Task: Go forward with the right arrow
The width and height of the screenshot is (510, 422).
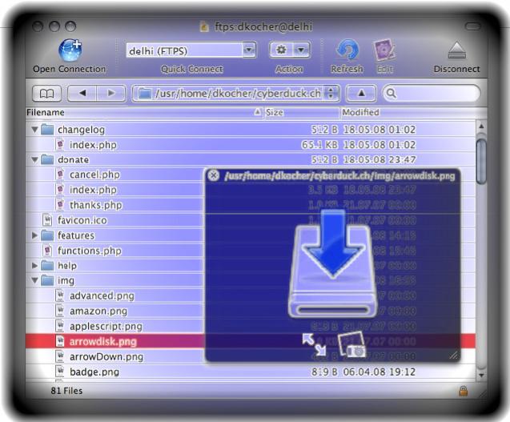Action: [x=111, y=94]
